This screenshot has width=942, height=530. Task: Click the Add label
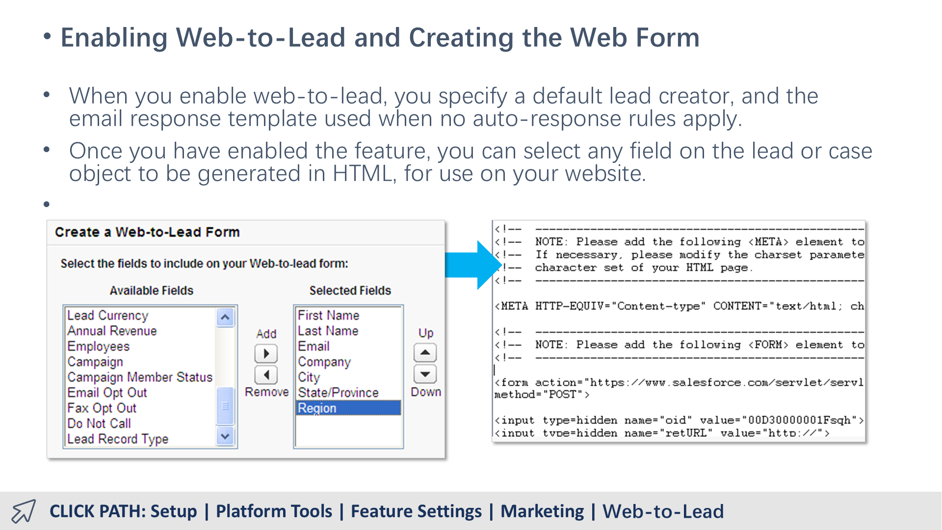tap(266, 334)
